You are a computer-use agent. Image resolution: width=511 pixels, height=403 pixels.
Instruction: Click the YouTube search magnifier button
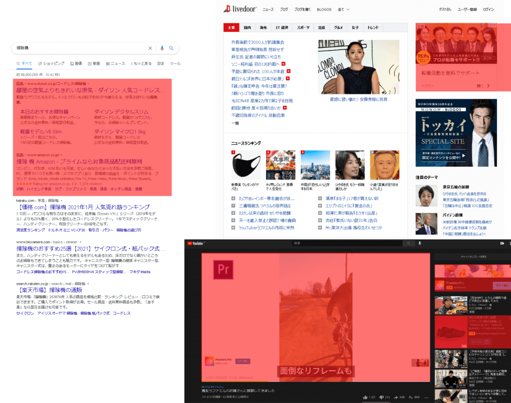click(408, 243)
